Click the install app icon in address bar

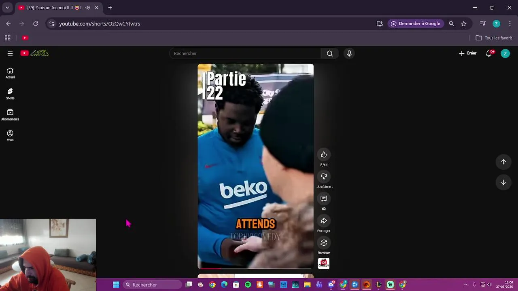[380, 24]
